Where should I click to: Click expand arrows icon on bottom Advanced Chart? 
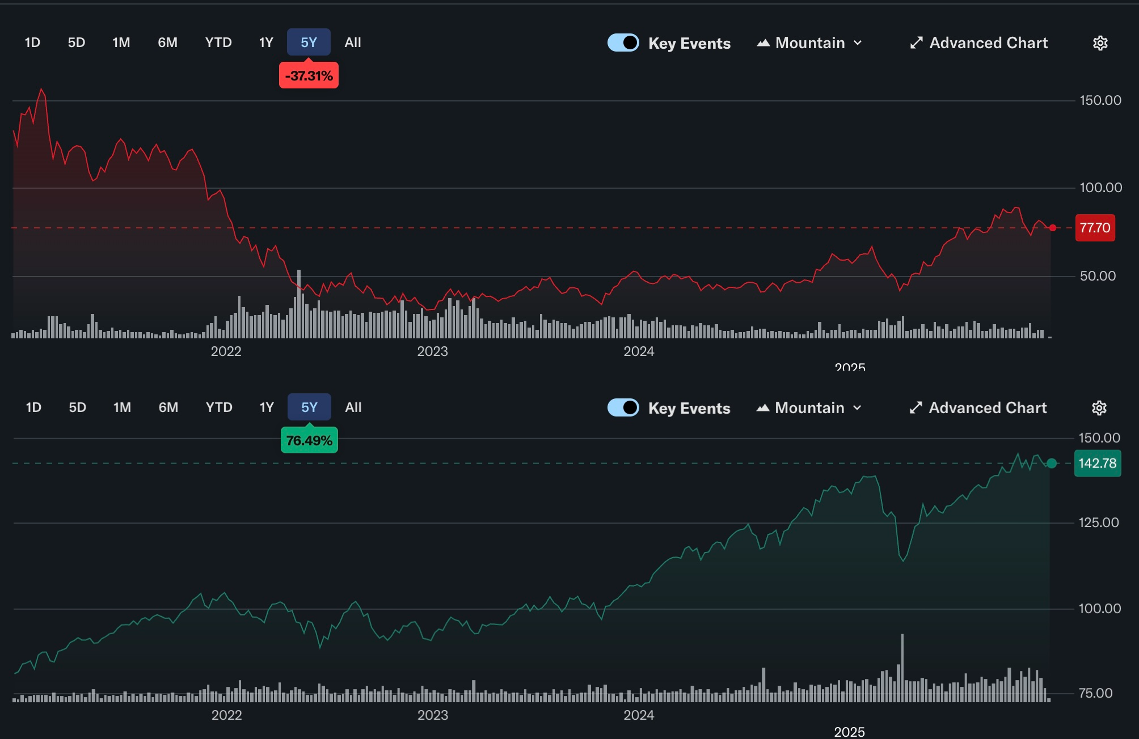click(x=915, y=408)
